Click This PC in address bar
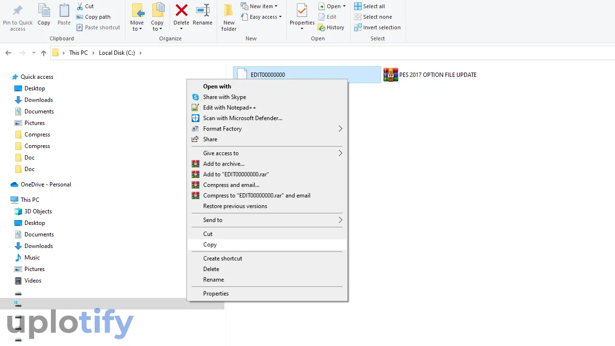 coord(78,53)
